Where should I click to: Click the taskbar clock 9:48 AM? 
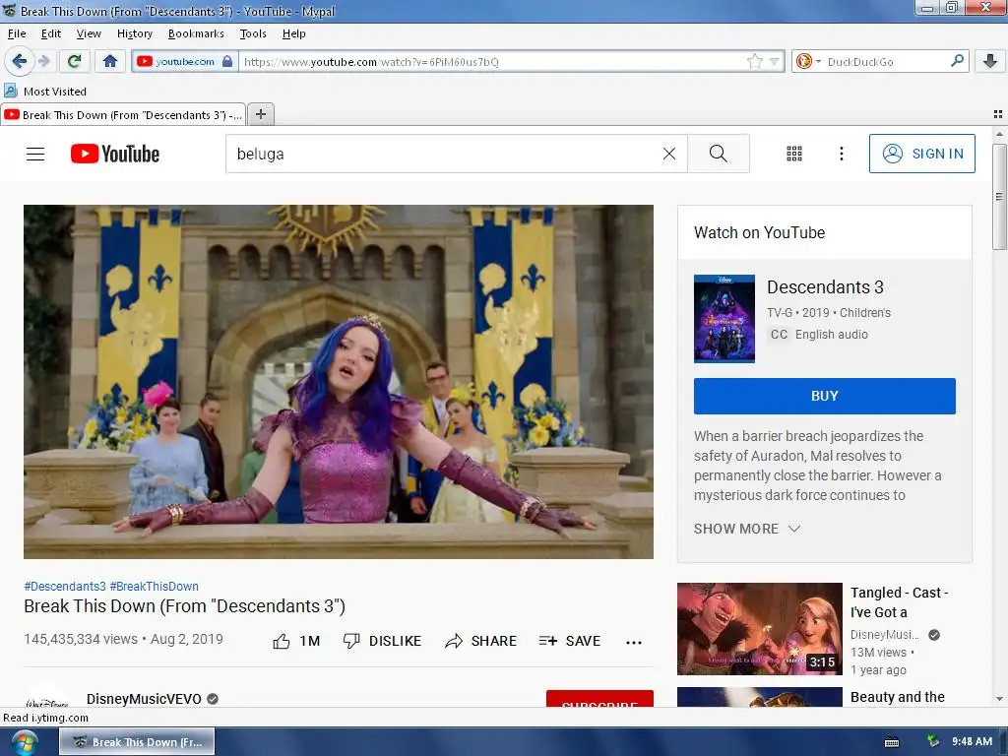click(x=972, y=742)
